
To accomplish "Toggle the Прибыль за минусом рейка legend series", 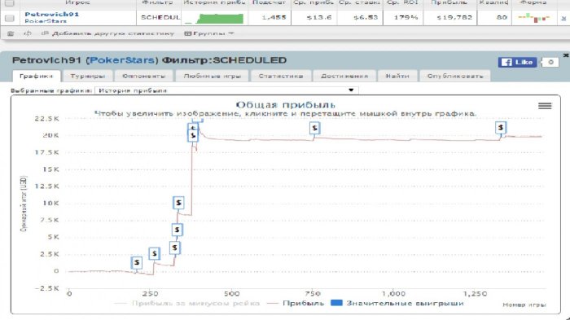I will [x=186, y=303].
